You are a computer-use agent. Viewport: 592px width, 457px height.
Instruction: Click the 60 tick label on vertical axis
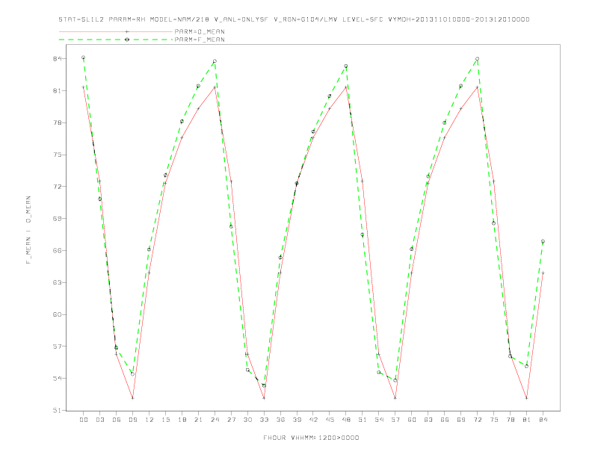click(x=58, y=314)
